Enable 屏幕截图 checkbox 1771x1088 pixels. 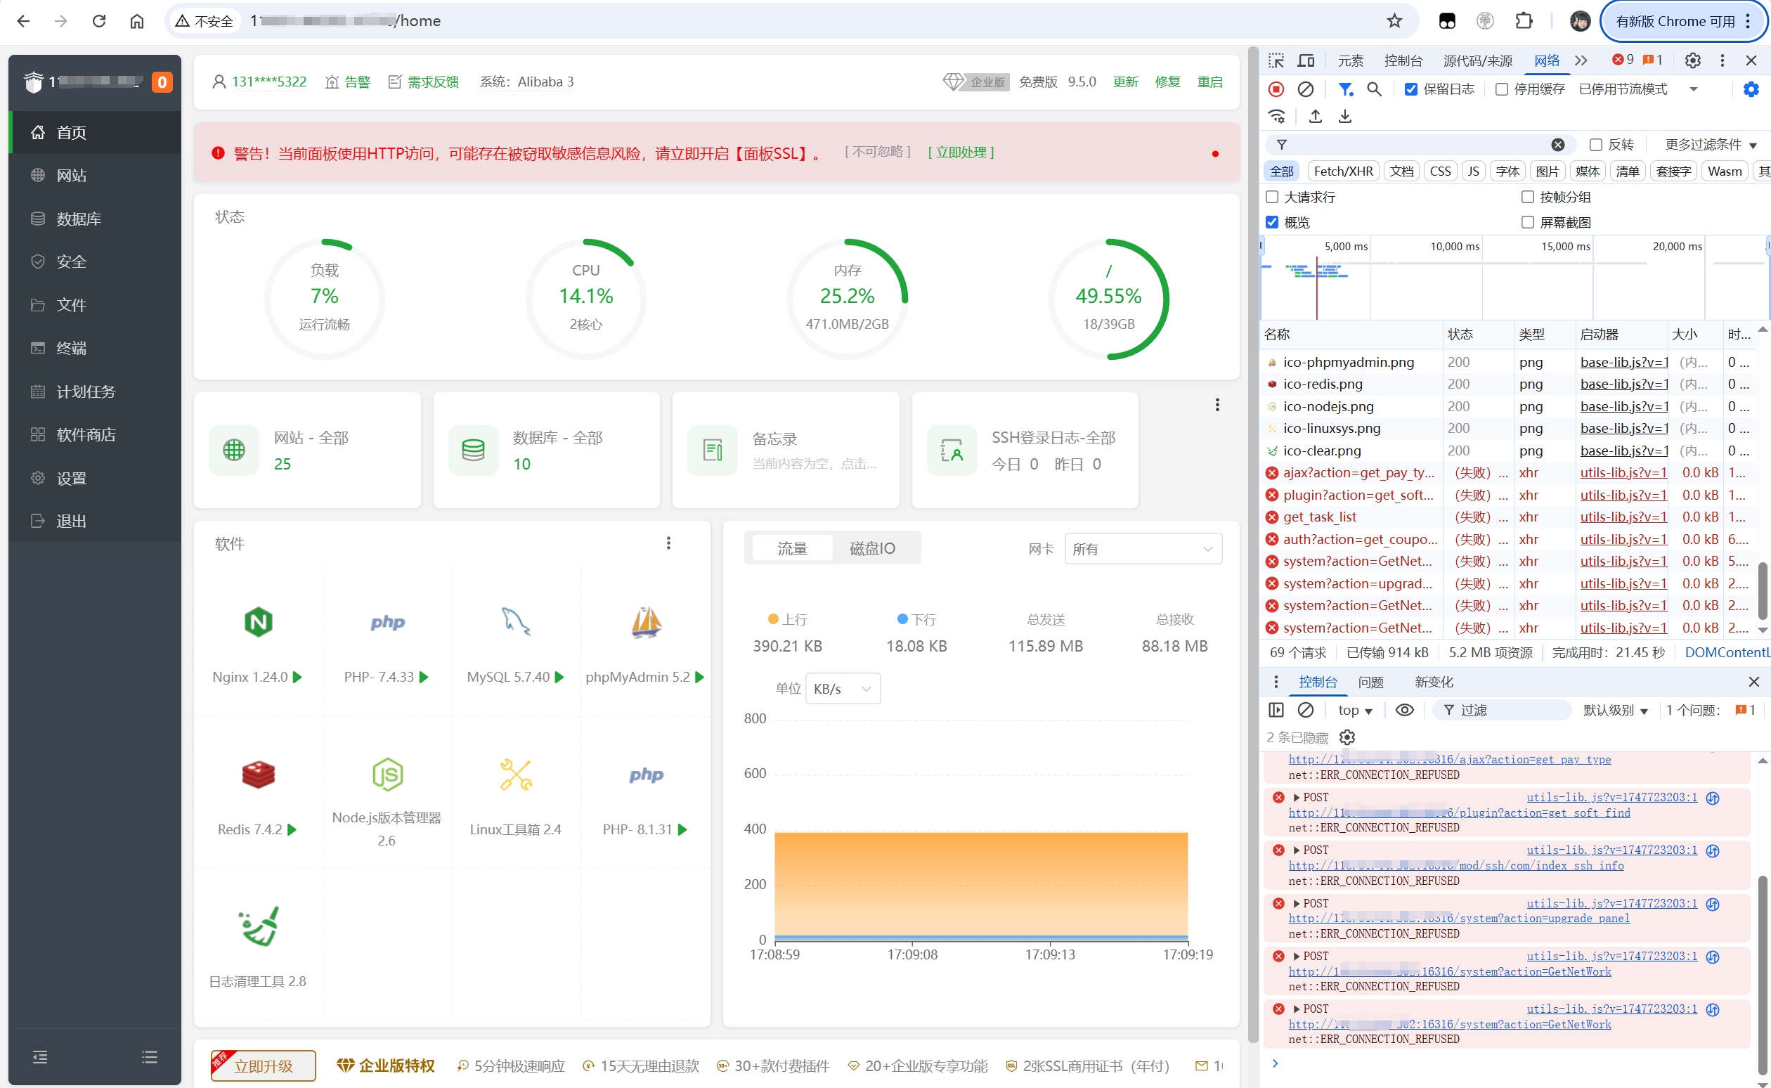tap(1527, 221)
